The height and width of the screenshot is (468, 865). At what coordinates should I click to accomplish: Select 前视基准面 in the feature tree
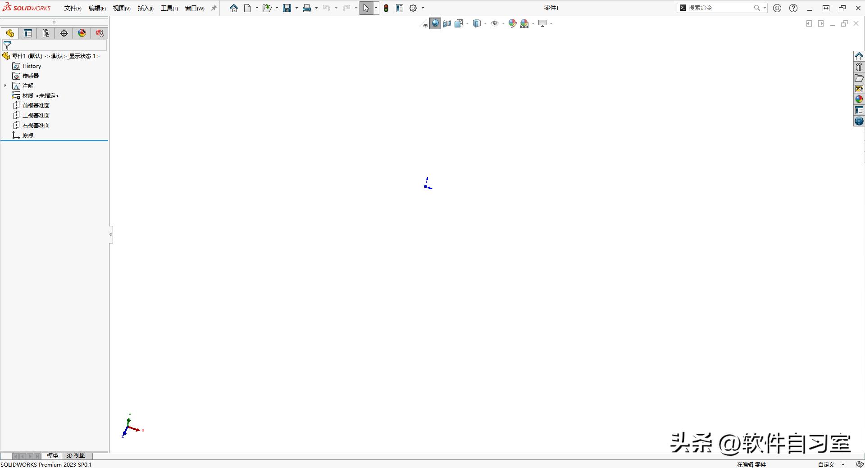[35, 105]
